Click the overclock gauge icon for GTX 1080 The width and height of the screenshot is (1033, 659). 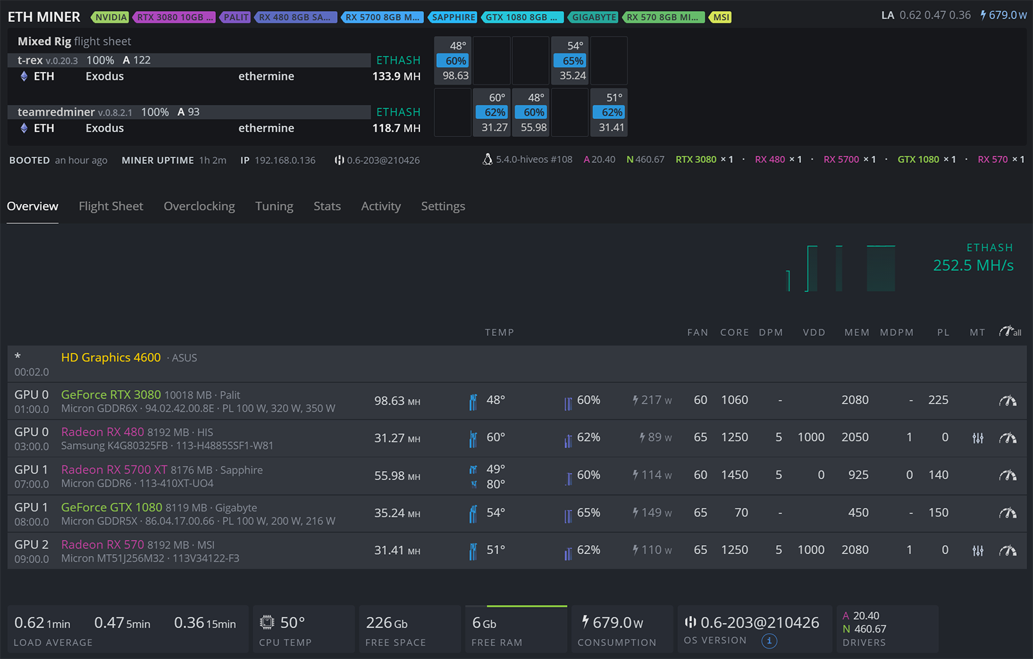click(x=1008, y=513)
